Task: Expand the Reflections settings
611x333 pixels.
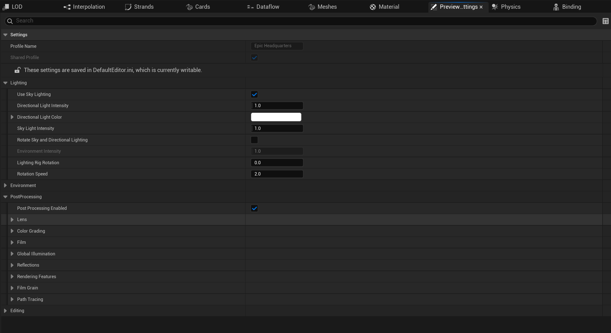Action: 12,265
